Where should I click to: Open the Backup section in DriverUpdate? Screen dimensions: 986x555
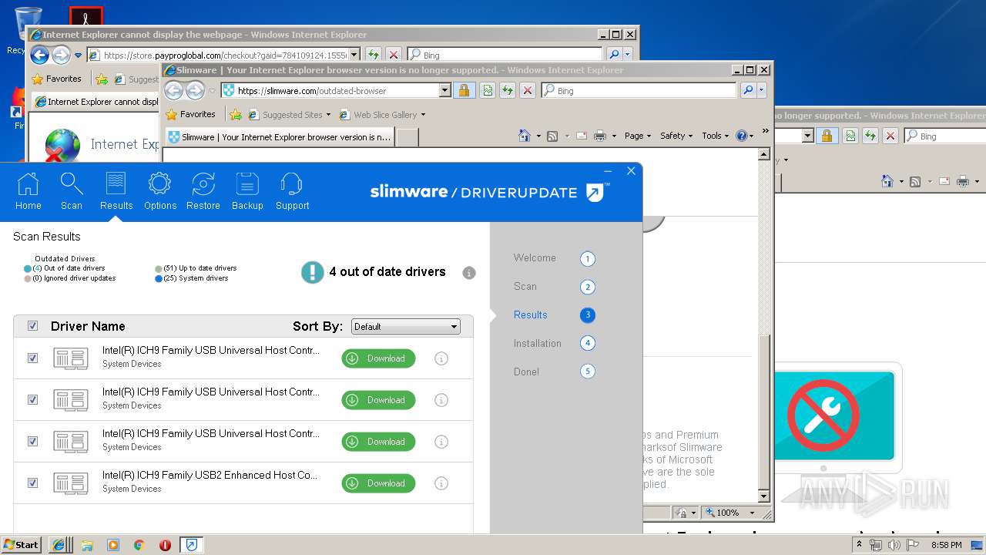(x=247, y=191)
